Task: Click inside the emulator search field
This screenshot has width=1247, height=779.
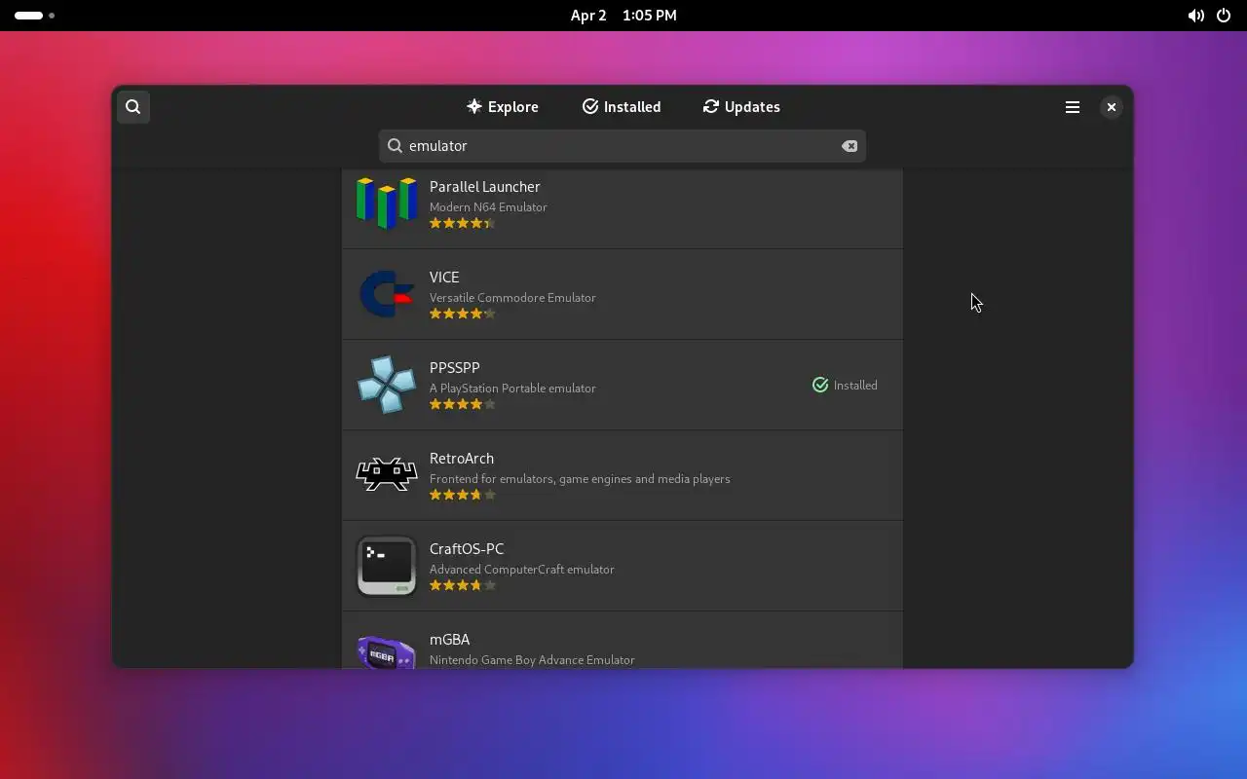Action: (623, 146)
